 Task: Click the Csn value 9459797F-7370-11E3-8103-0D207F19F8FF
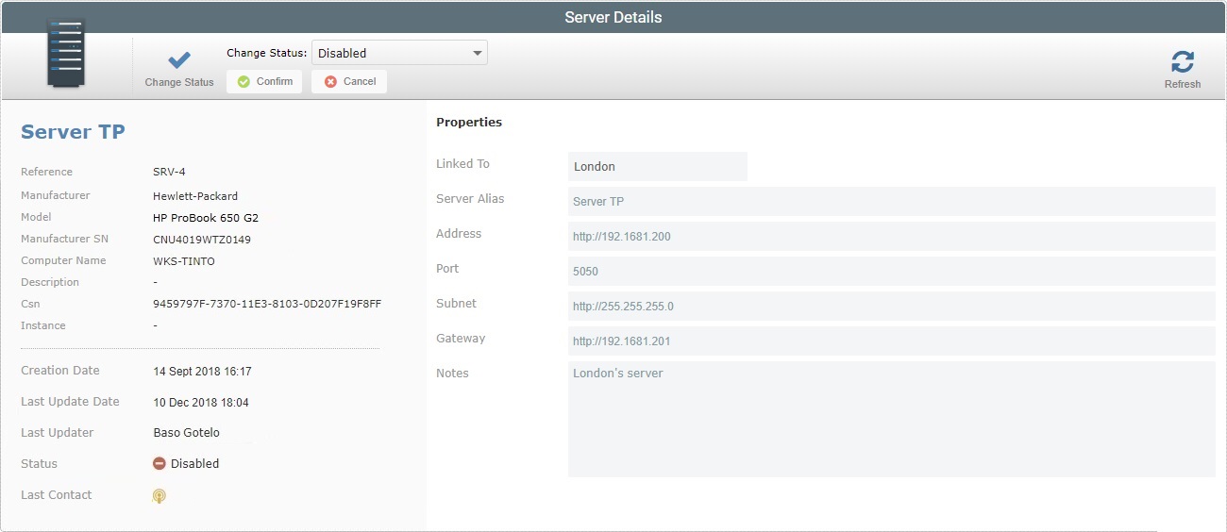tap(267, 305)
